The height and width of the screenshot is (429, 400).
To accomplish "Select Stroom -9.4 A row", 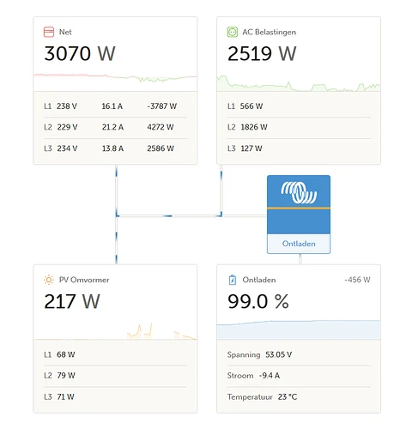I will [299, 376].
